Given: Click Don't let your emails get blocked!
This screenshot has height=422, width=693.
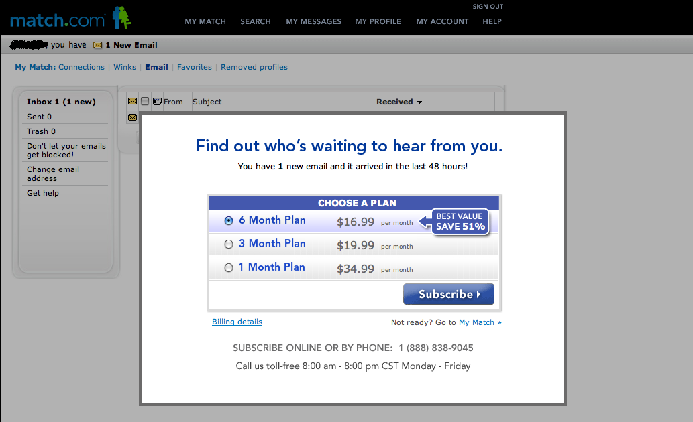Looking at the screenshot, I should pos(66,151).
